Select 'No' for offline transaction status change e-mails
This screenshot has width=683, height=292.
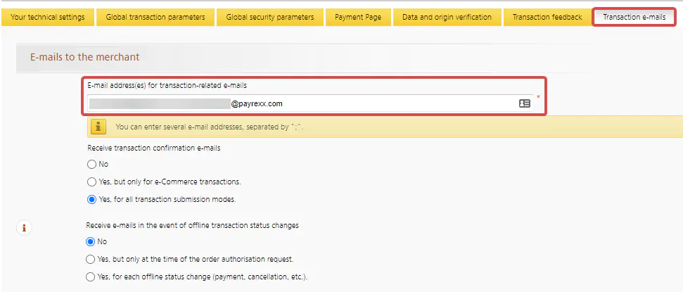point(91,242)
